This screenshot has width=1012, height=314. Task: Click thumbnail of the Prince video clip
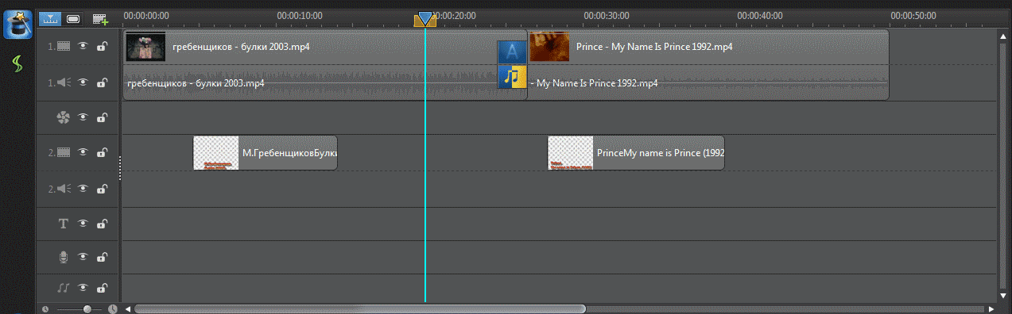pos(549,47)
